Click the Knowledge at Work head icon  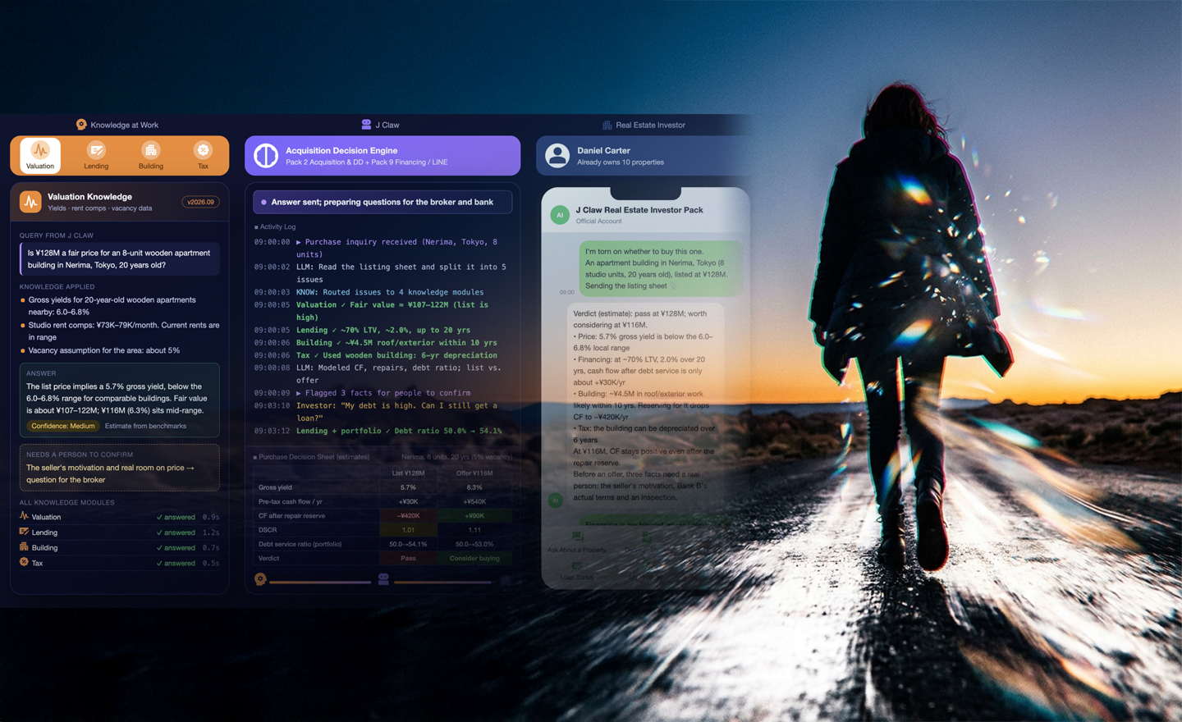point(81,125)
